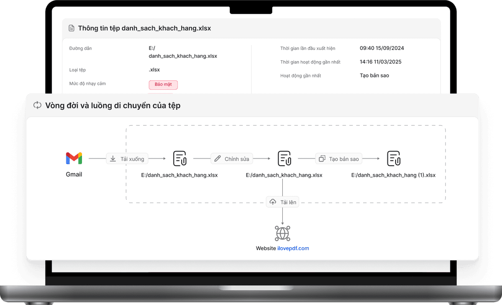The image size is (502, 305).
Task: Click the Thời gian lần đầu xuất hiện label
Action: click(x=308, y=48)
